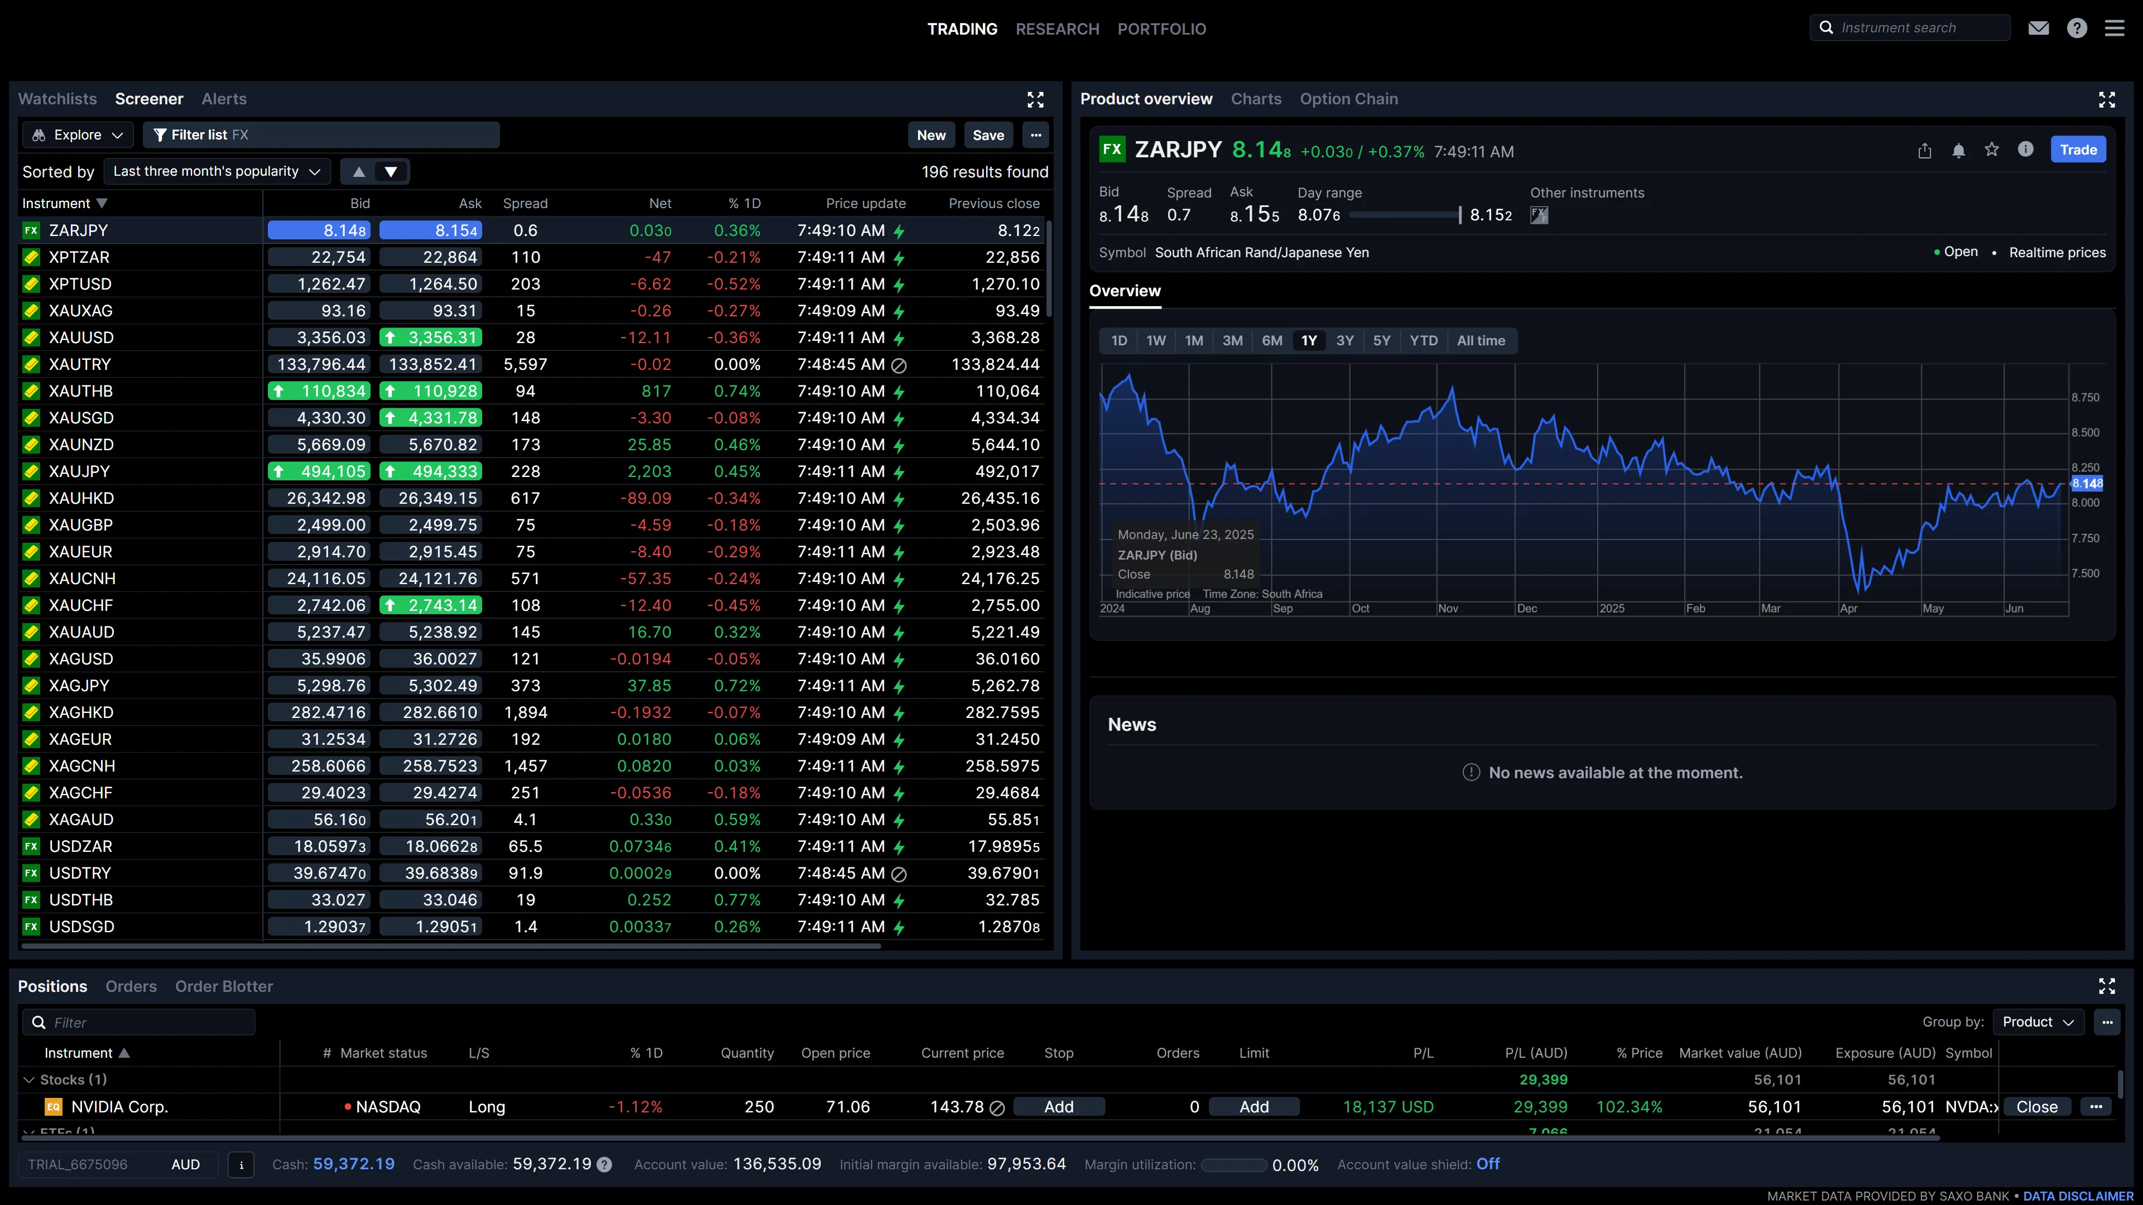This screenshot has width=2143, height=1205.
Task: Click the XAUUSD commodity icon
Action: 32,338
